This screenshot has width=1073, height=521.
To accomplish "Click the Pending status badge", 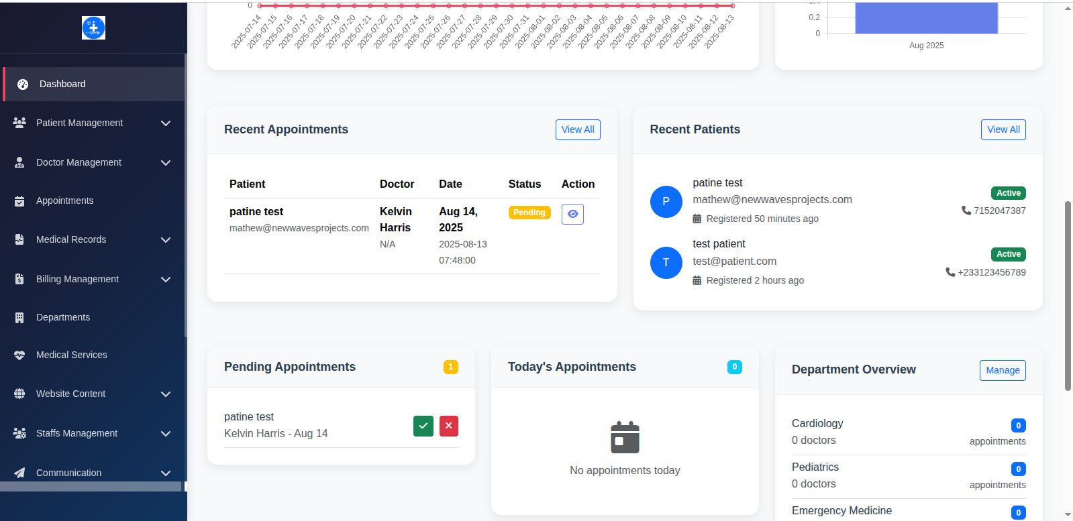I will coord(529,213).
